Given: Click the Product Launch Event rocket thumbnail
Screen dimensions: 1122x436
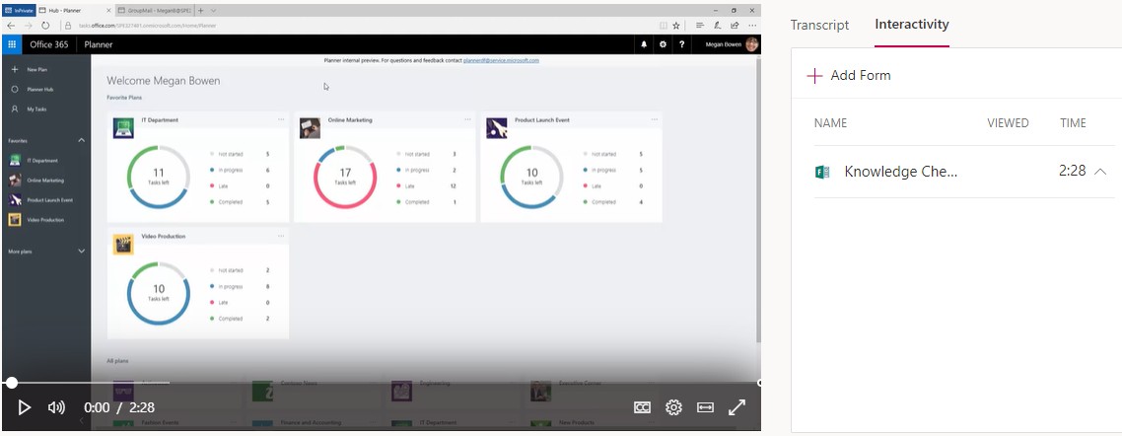Looking at the screenshot, I should tap(497, 128).
